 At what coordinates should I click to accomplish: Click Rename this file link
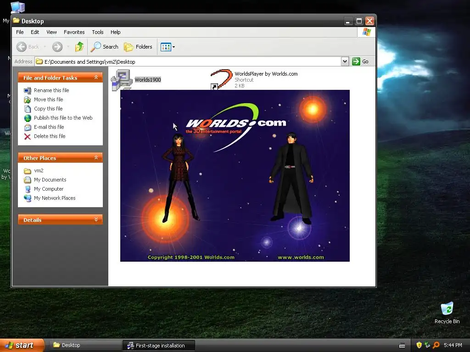(x=51, y=90)
